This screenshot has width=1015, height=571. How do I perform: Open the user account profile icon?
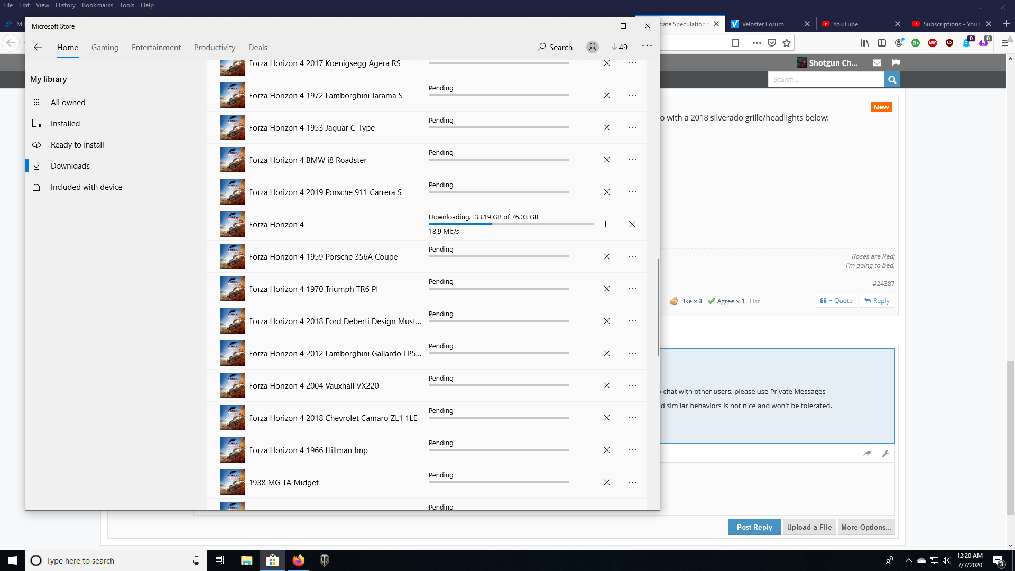pos(593,47)
